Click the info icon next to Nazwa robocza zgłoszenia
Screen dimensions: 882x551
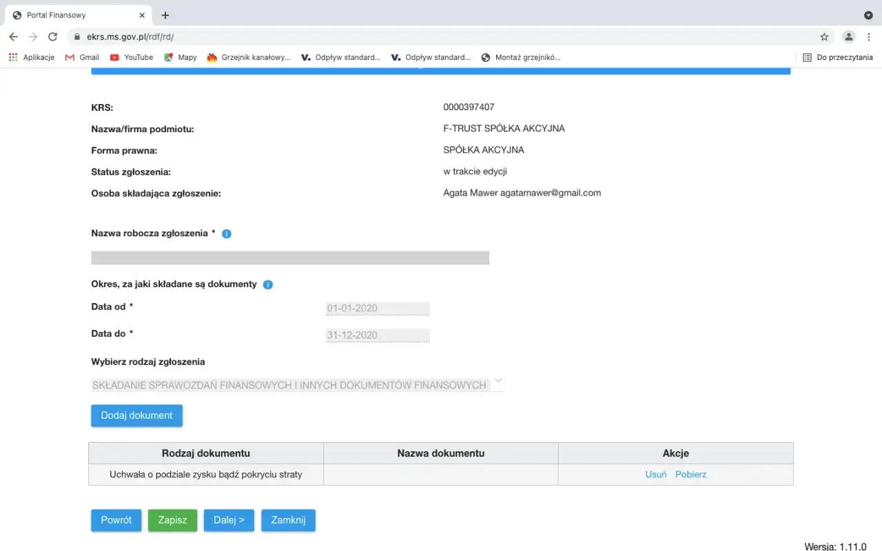[x=226, y=233]
